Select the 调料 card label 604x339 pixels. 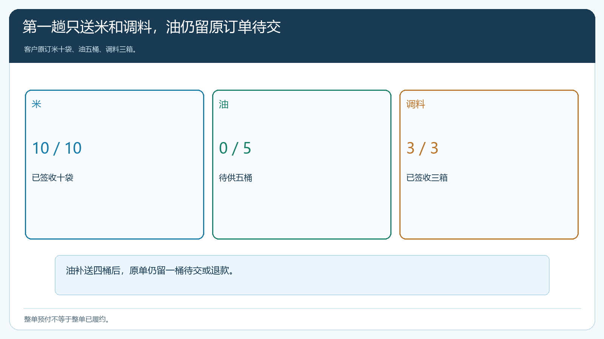[x=416, y=104]
